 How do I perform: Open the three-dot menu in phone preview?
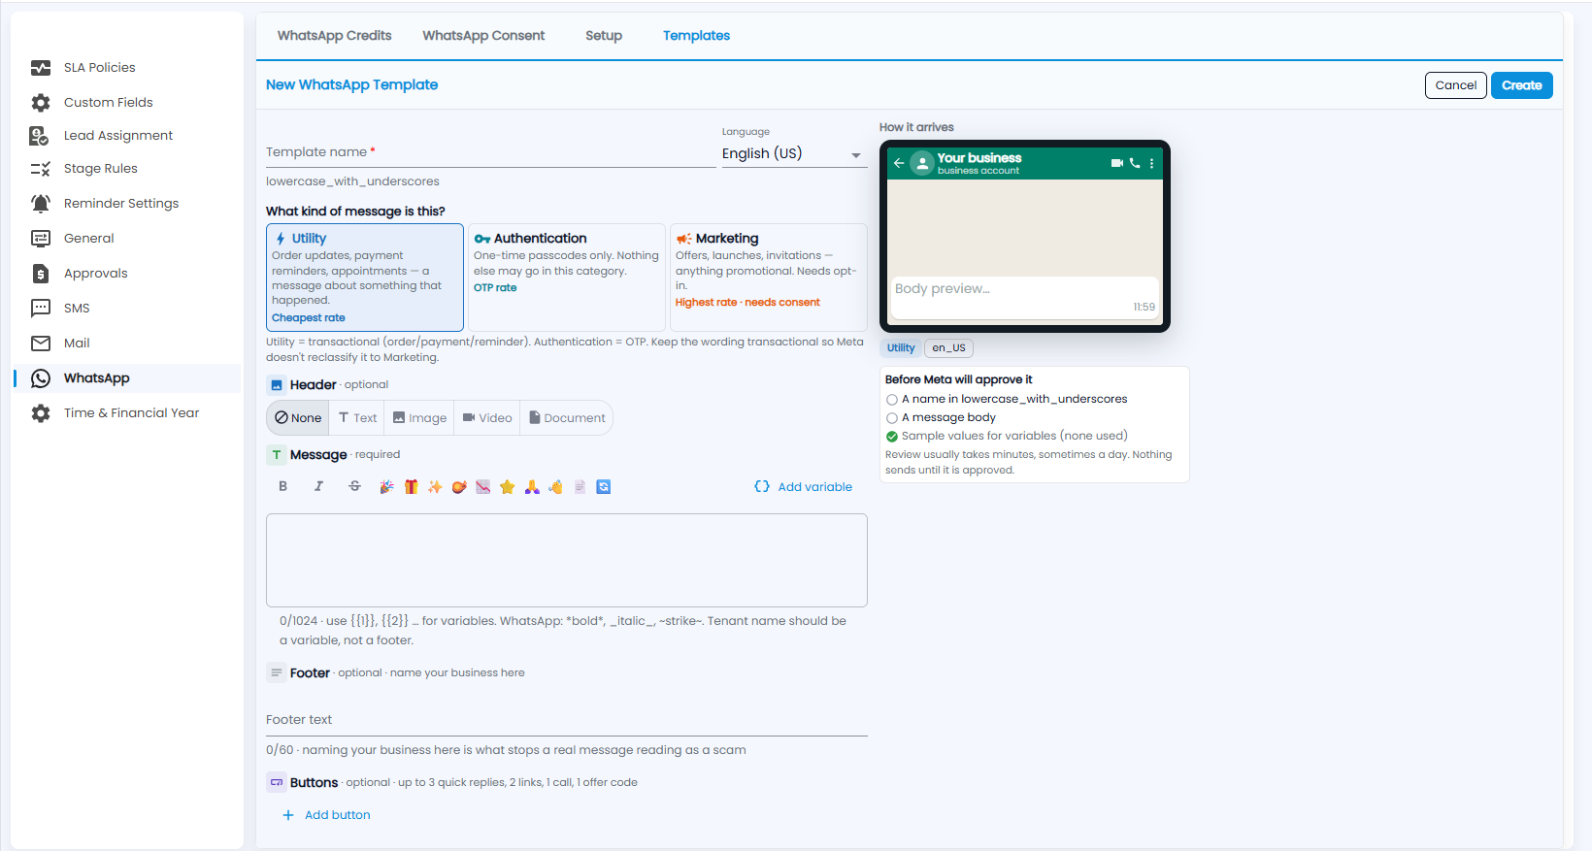pyautogui.click(x=1152, y=163)
